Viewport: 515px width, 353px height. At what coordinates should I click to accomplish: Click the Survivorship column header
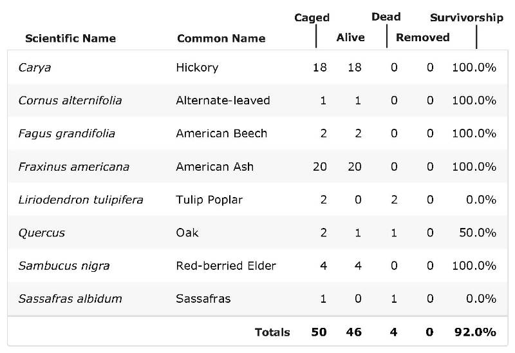467,17
